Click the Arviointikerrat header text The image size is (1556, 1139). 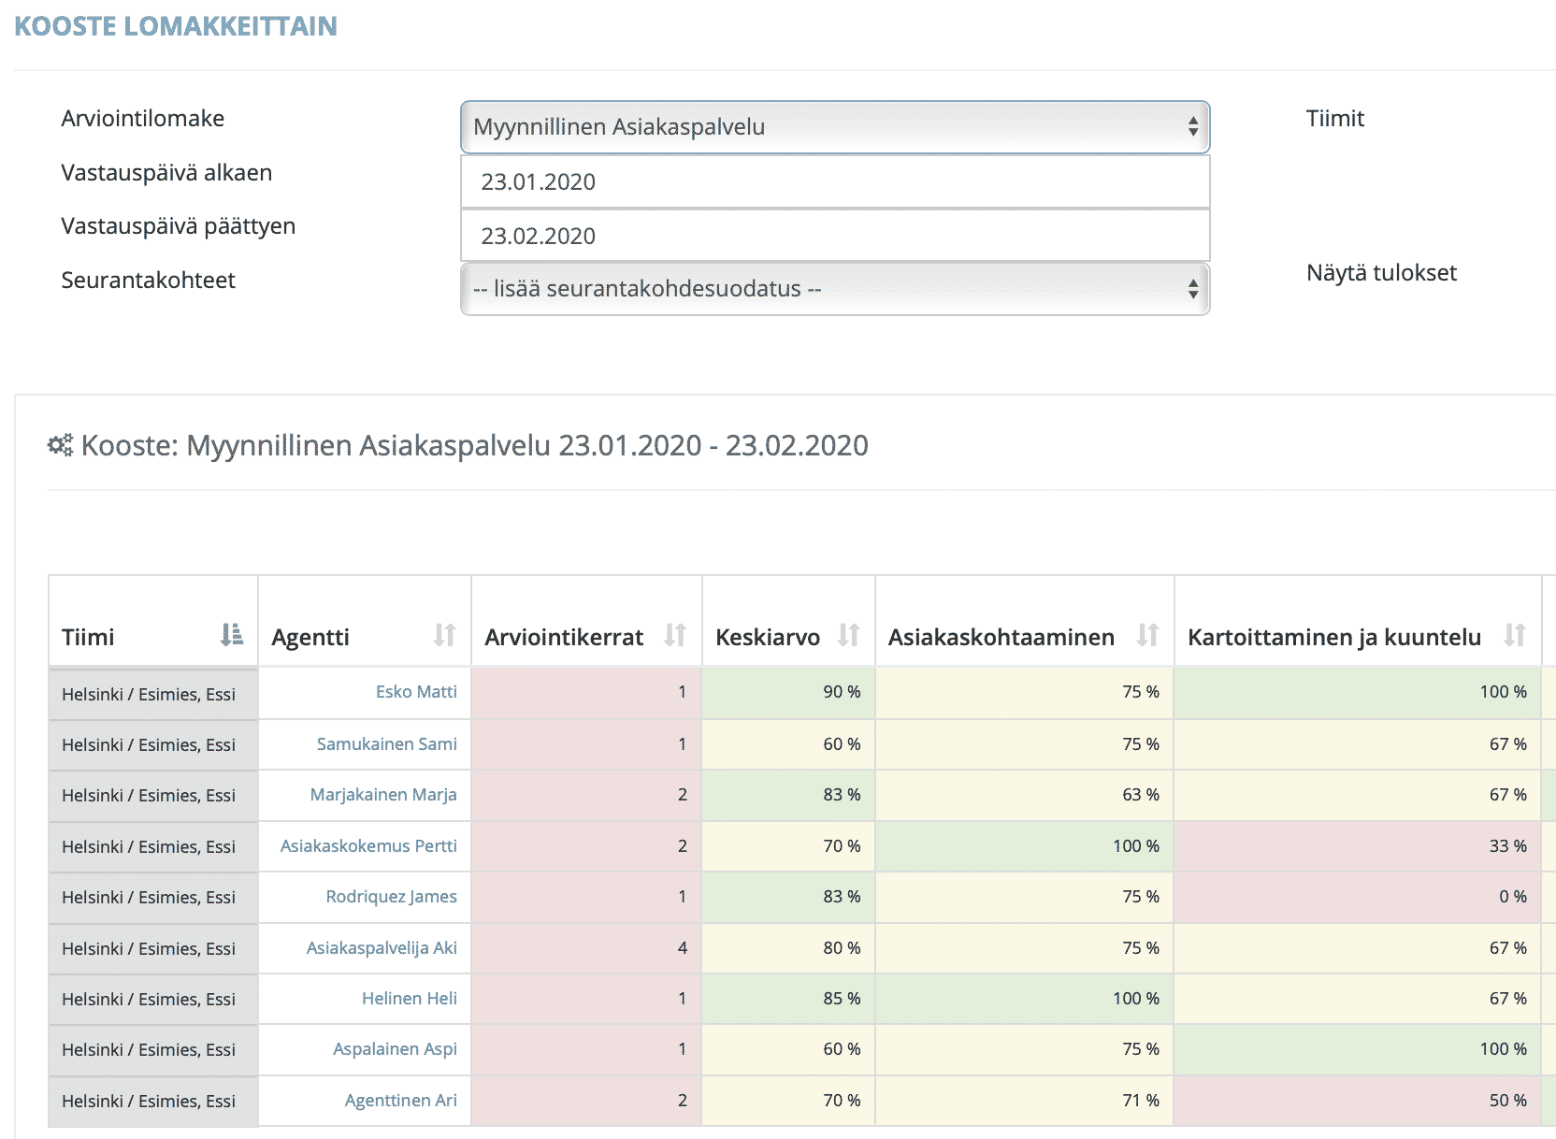coord(564,637)
